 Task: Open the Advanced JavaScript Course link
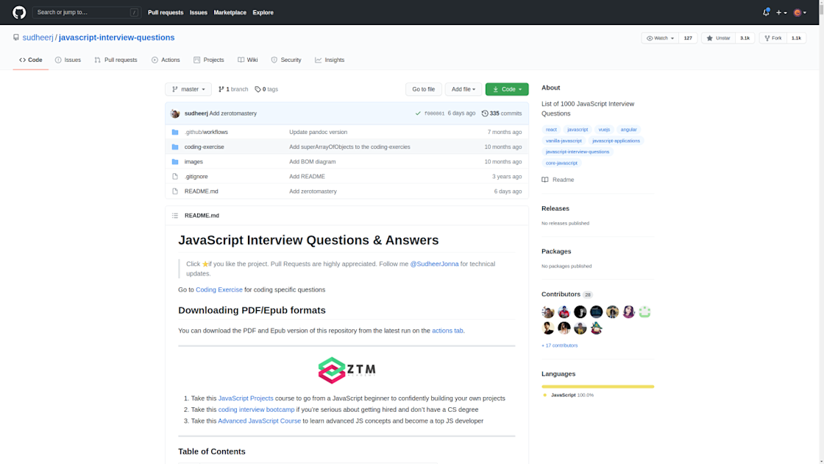pyautogui.click(x=259, y=421)
